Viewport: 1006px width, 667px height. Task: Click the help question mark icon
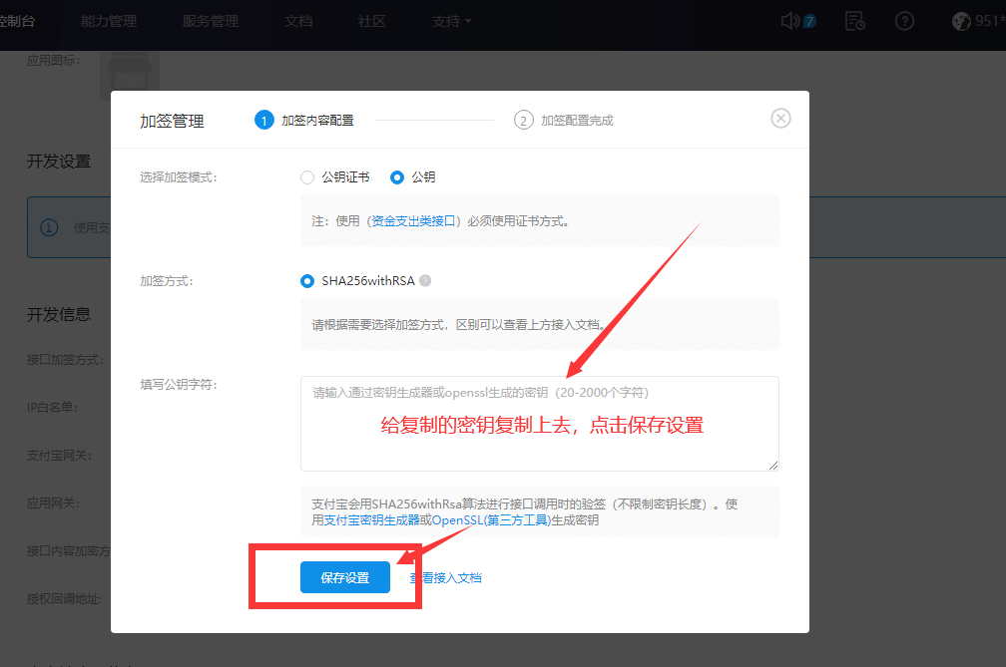(x=904, y=20)
